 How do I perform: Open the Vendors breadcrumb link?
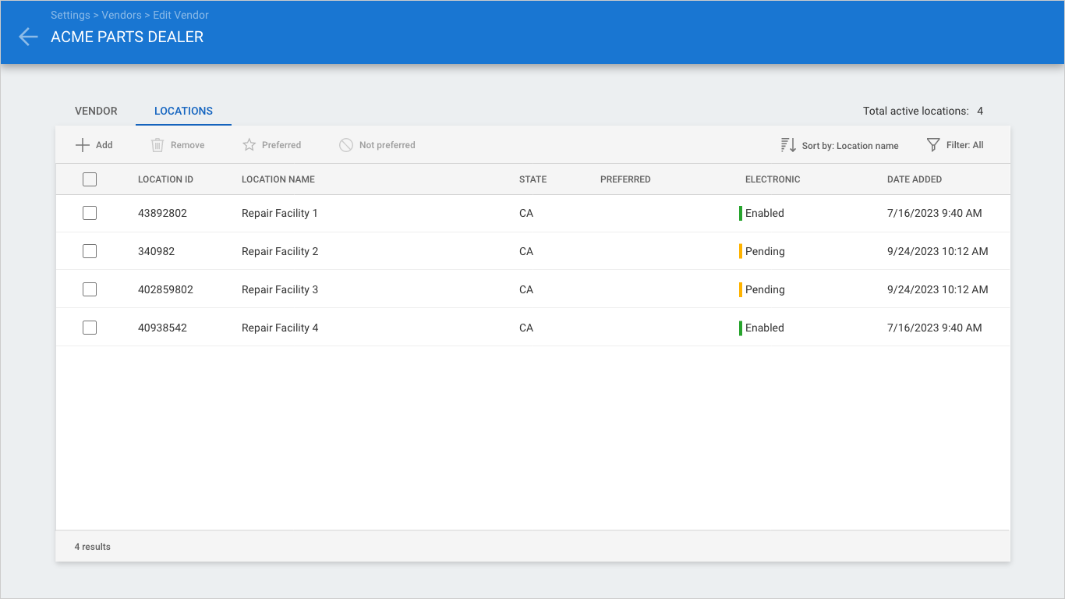coord(122,15)
